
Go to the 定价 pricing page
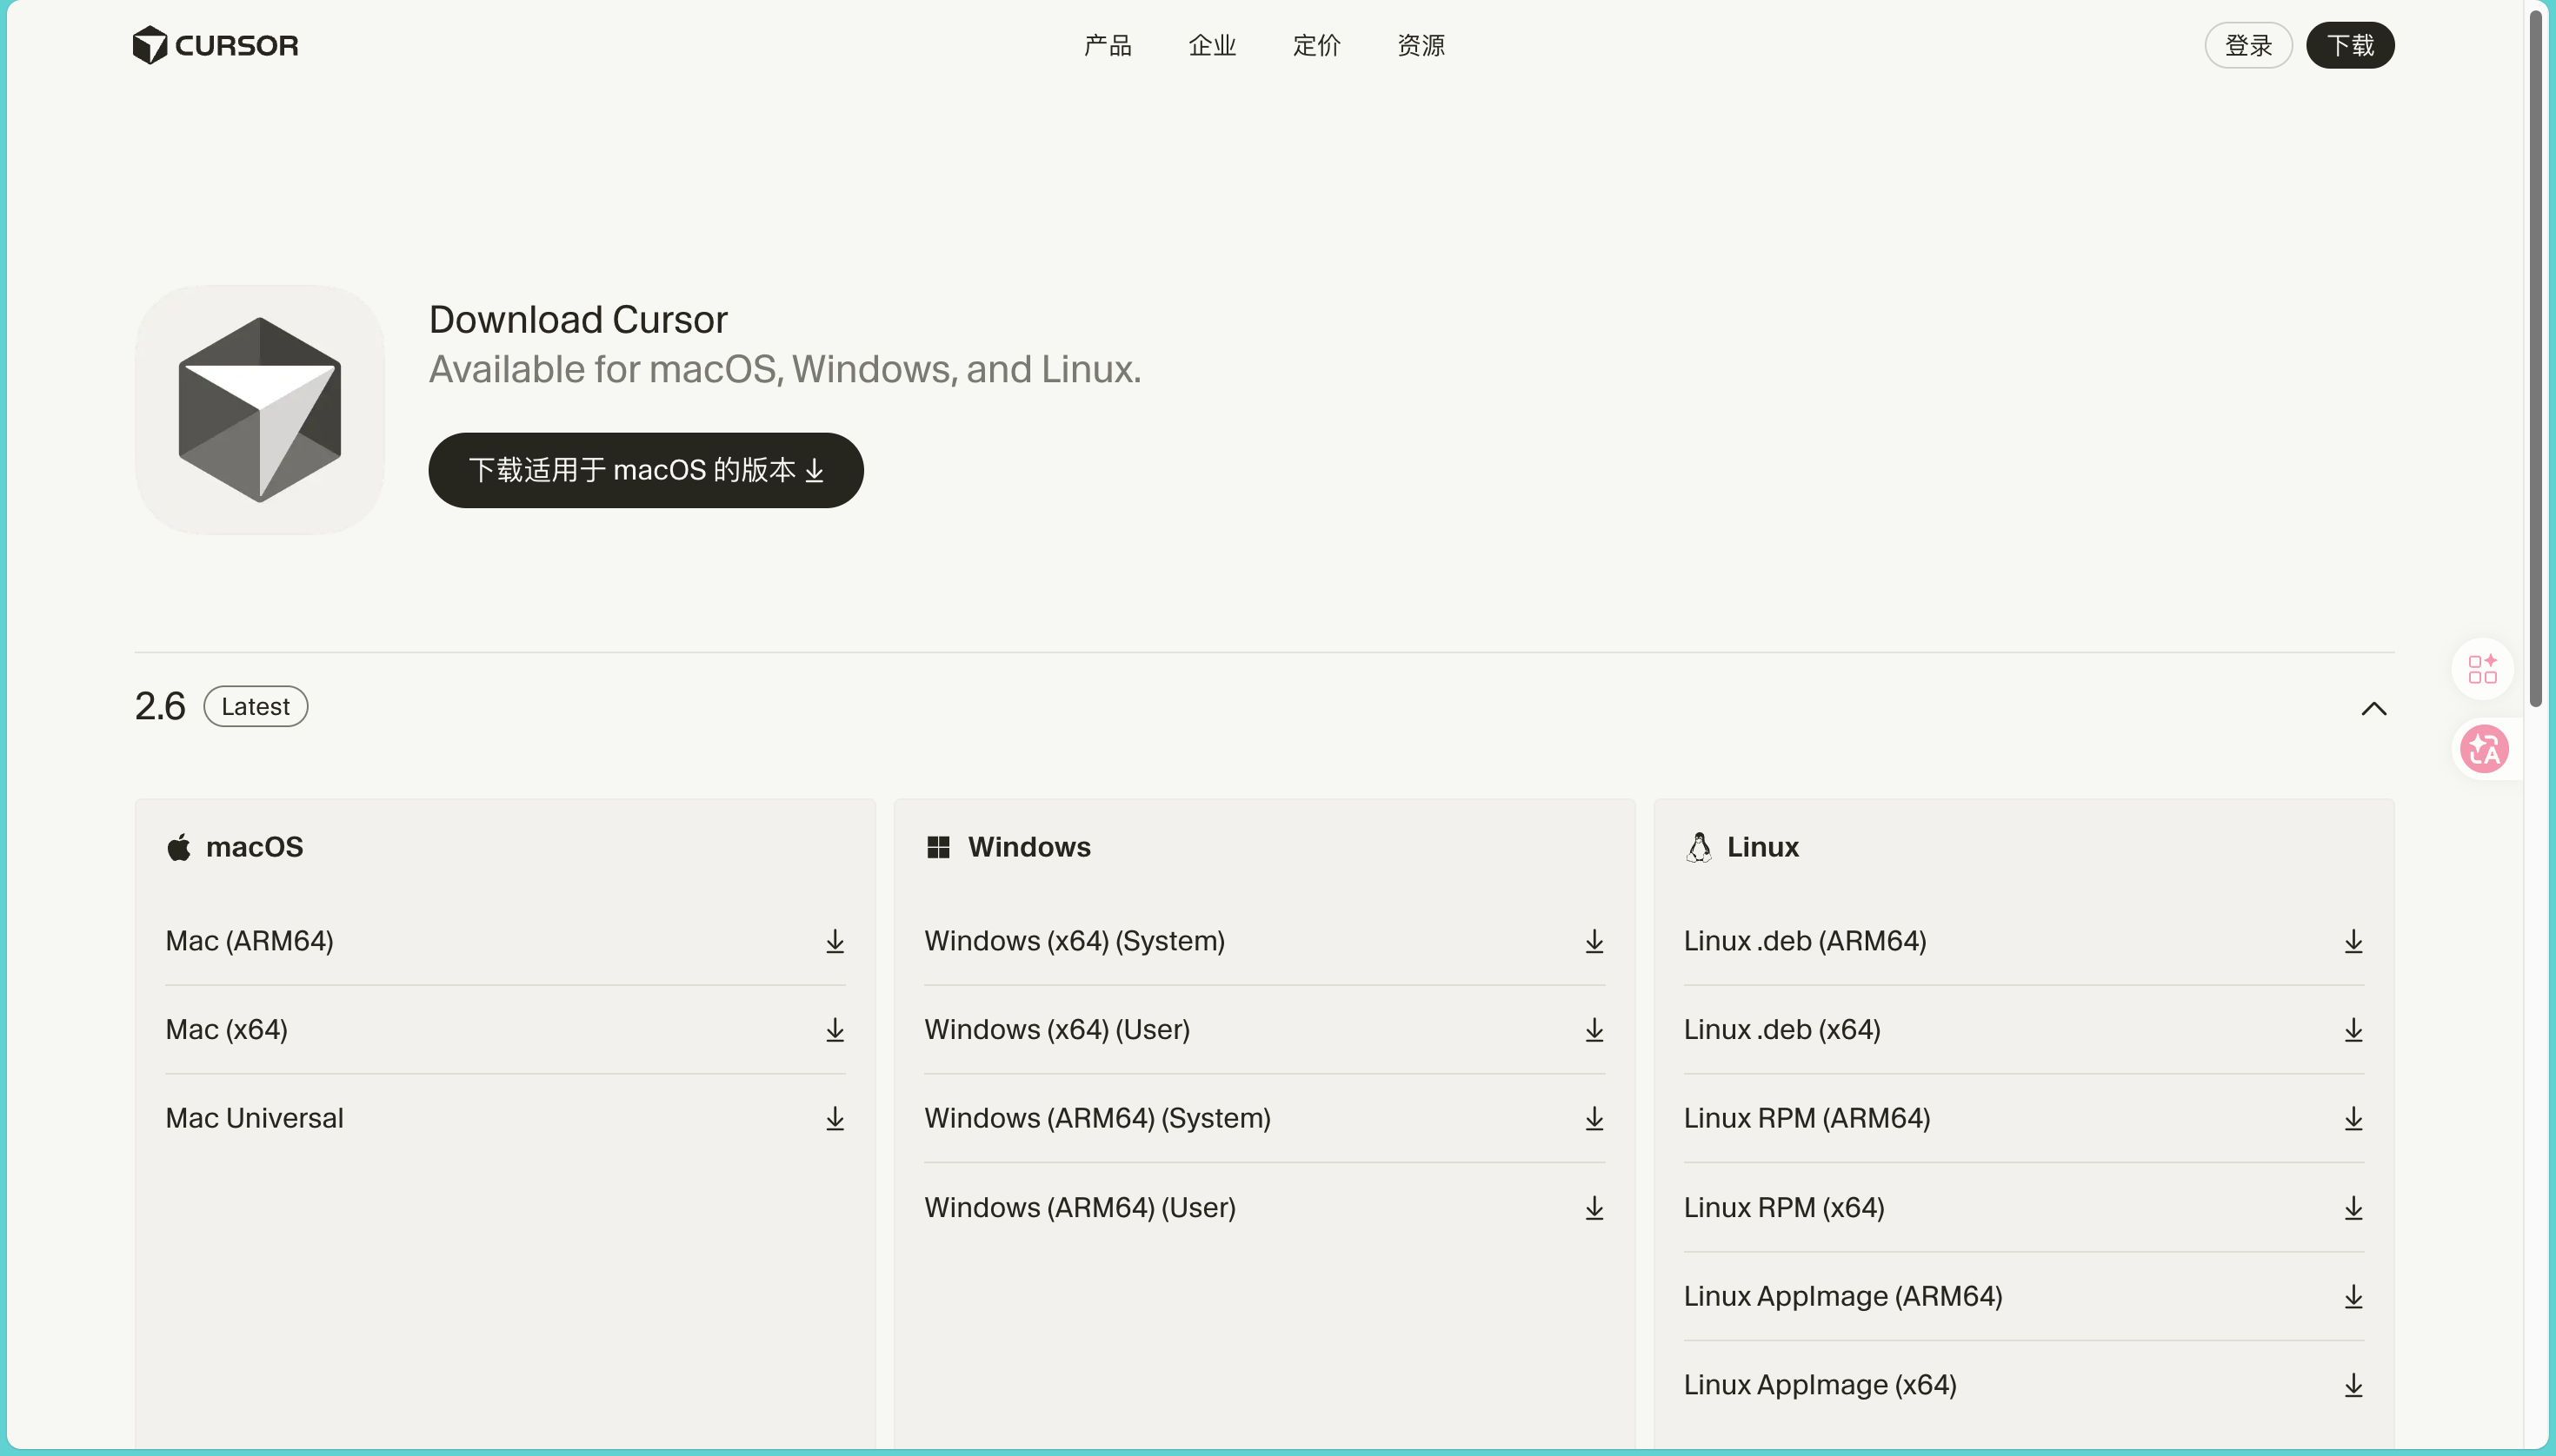click(1316, 45)
